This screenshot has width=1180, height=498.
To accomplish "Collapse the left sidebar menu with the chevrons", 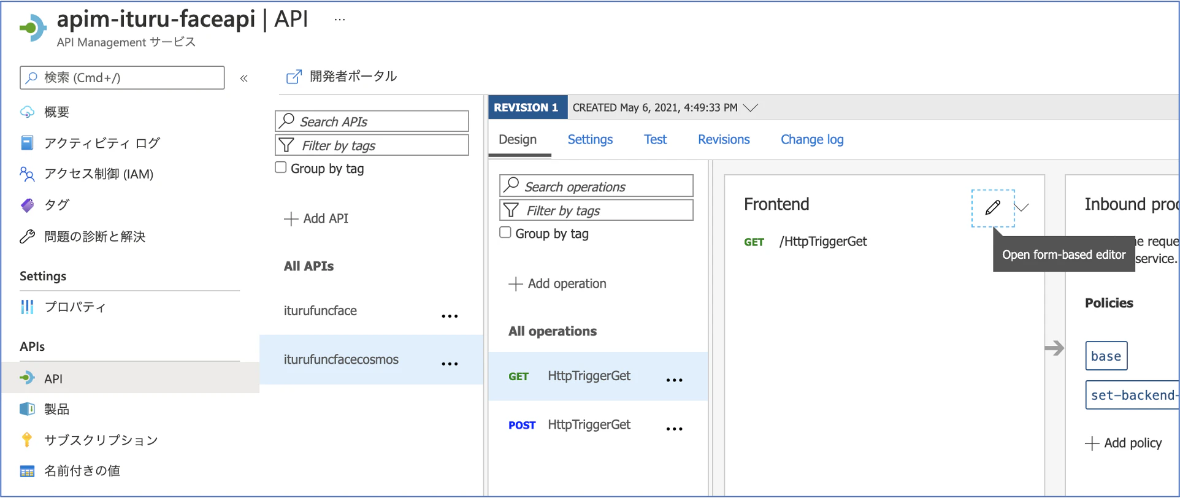I will 244,78.
